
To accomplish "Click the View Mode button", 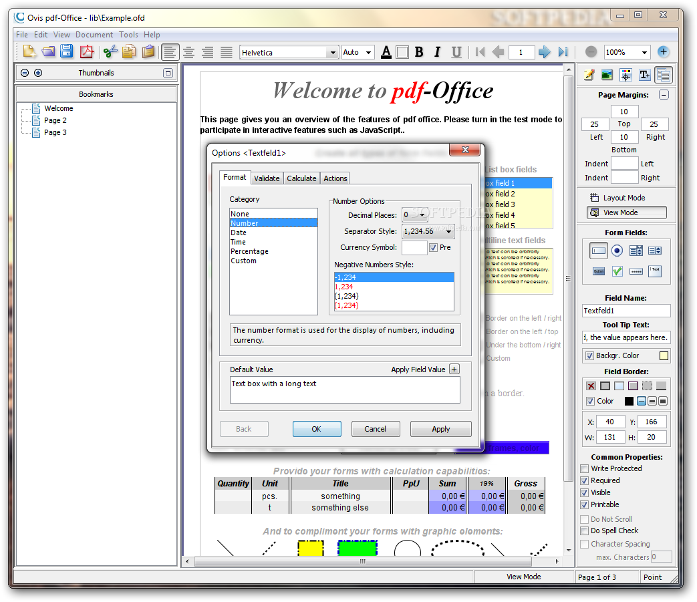I will point(626,213).
